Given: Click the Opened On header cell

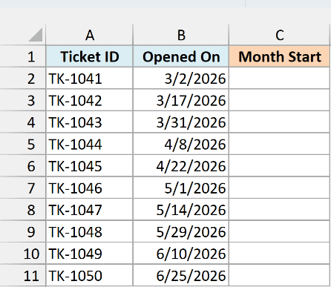Looking at the screenshot, I should (x=181, y=56).
